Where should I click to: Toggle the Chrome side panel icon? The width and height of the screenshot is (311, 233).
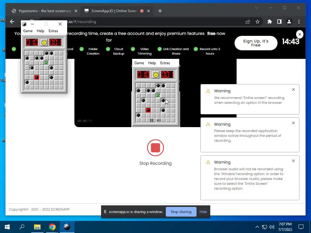(279, 22)
